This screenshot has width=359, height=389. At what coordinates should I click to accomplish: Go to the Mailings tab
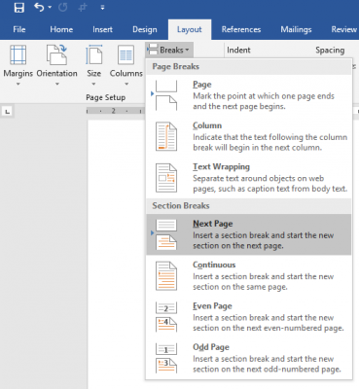point(296,29)
